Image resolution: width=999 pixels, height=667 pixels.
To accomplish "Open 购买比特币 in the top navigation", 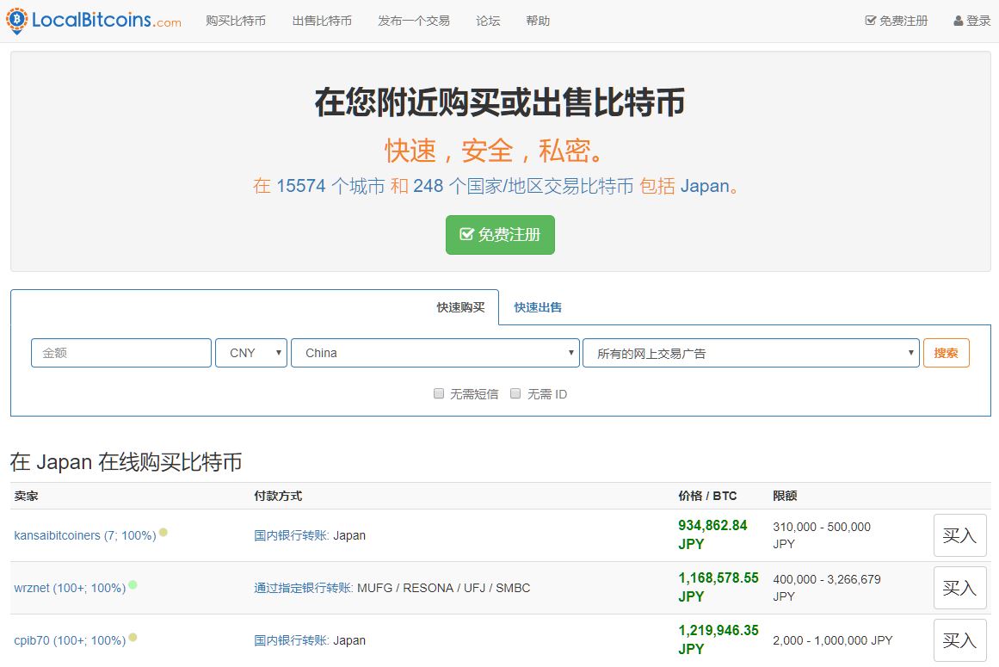I will [x=236, y=21].
